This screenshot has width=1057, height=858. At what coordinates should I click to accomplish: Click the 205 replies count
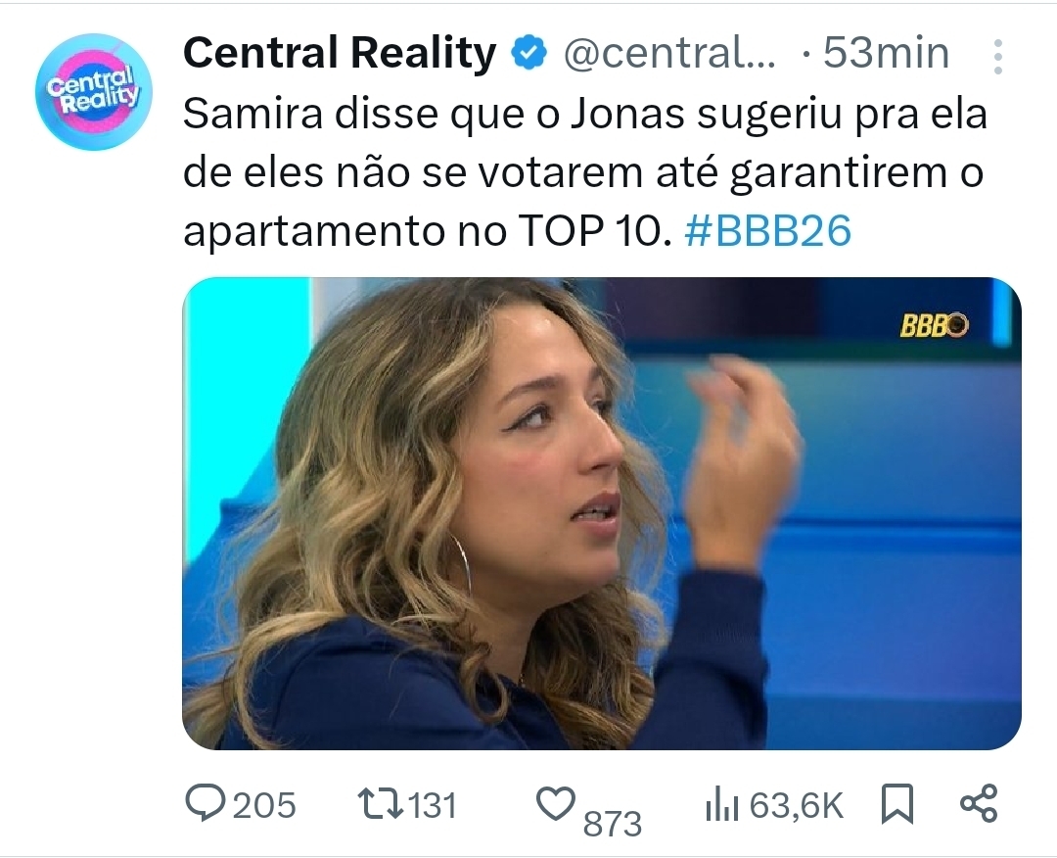coord(264,805)
